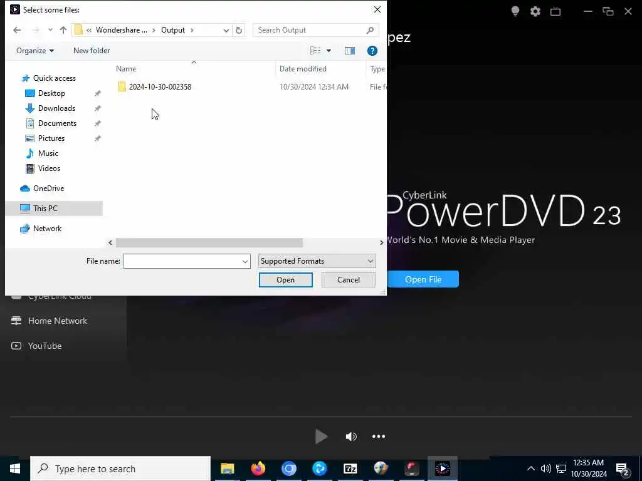Open the Supported Formats filter dropdown

click(x=317, y=261)
